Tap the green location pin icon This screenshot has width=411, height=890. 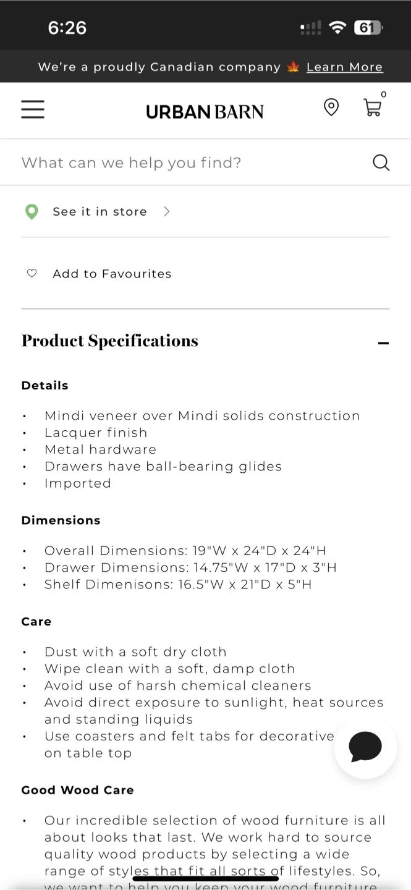click(x=32, y=212)
